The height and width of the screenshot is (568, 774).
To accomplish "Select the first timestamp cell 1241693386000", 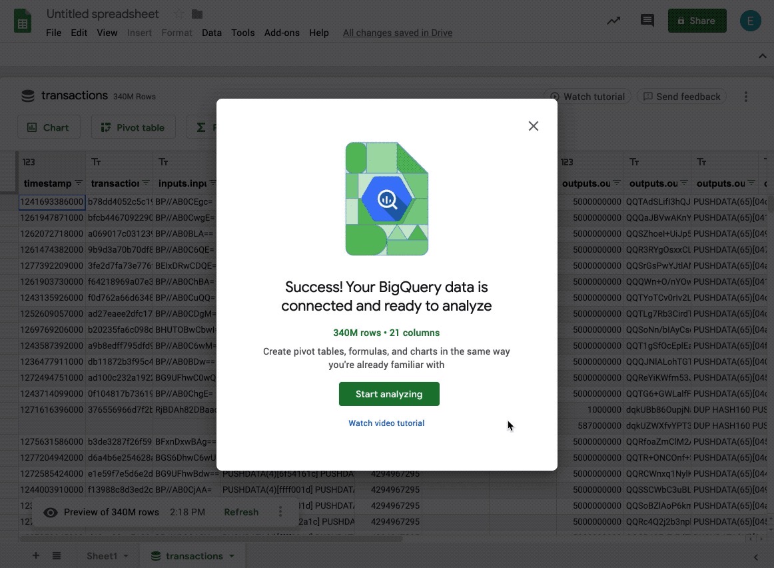I will pos(52,202).
